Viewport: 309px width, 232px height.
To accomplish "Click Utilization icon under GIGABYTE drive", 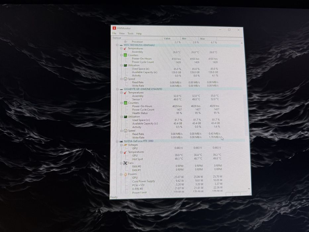I will (126, 117).
